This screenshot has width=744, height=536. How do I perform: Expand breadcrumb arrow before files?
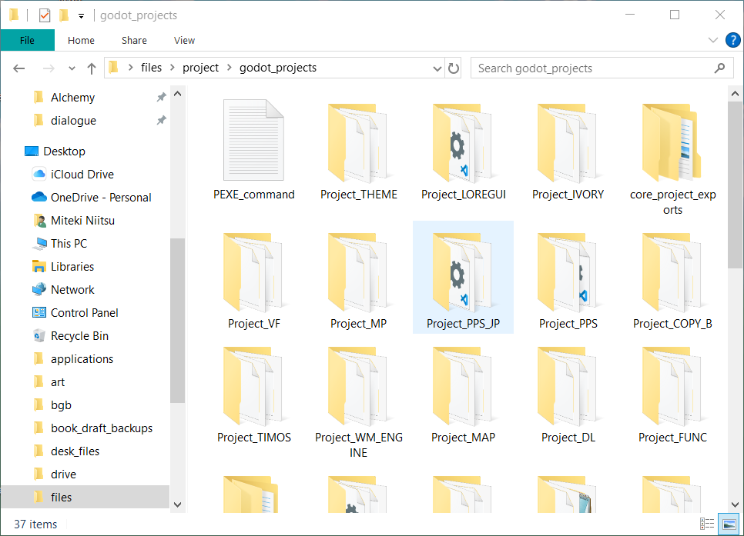[x=130, y=68]
